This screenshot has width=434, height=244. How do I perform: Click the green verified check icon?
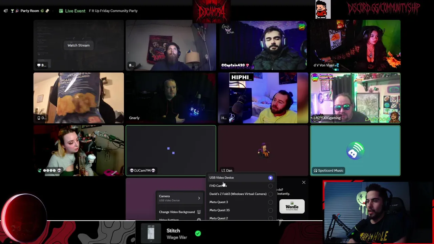[x=198, y=233]
